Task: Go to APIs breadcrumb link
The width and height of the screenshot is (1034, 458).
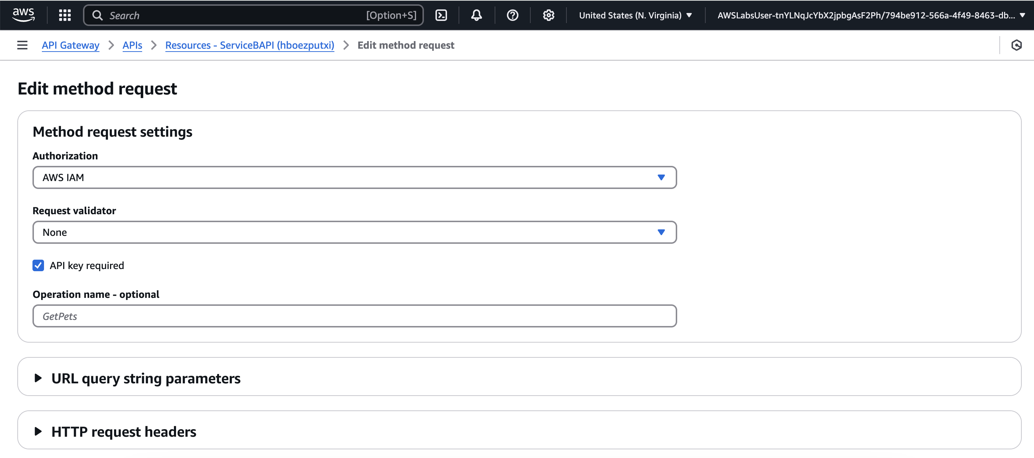Action: click(x=132, y=45)
